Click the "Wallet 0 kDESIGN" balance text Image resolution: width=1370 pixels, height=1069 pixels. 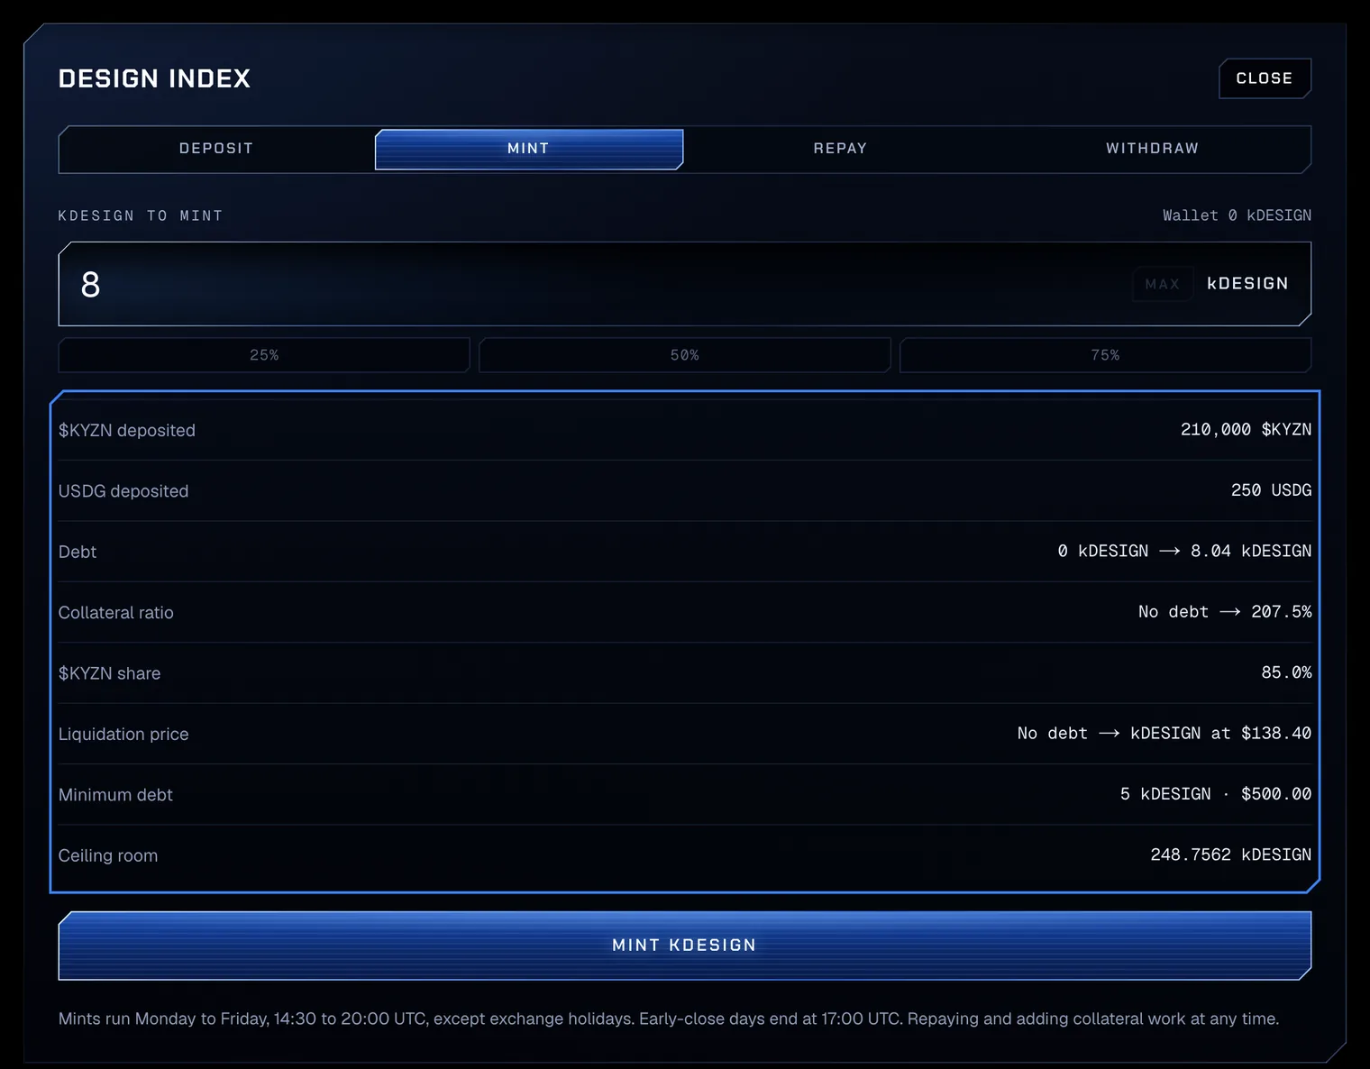coord(1237,215)
